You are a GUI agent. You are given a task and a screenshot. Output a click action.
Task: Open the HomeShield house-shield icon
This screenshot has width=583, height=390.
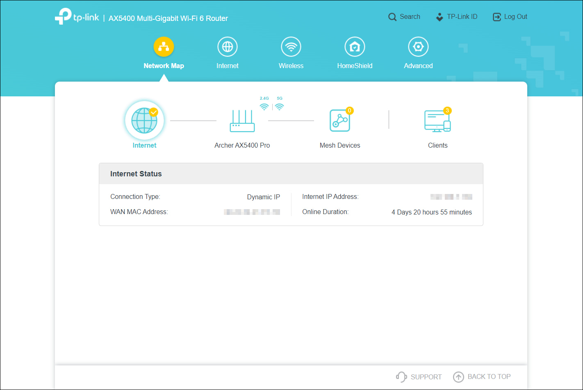(355, 47)
